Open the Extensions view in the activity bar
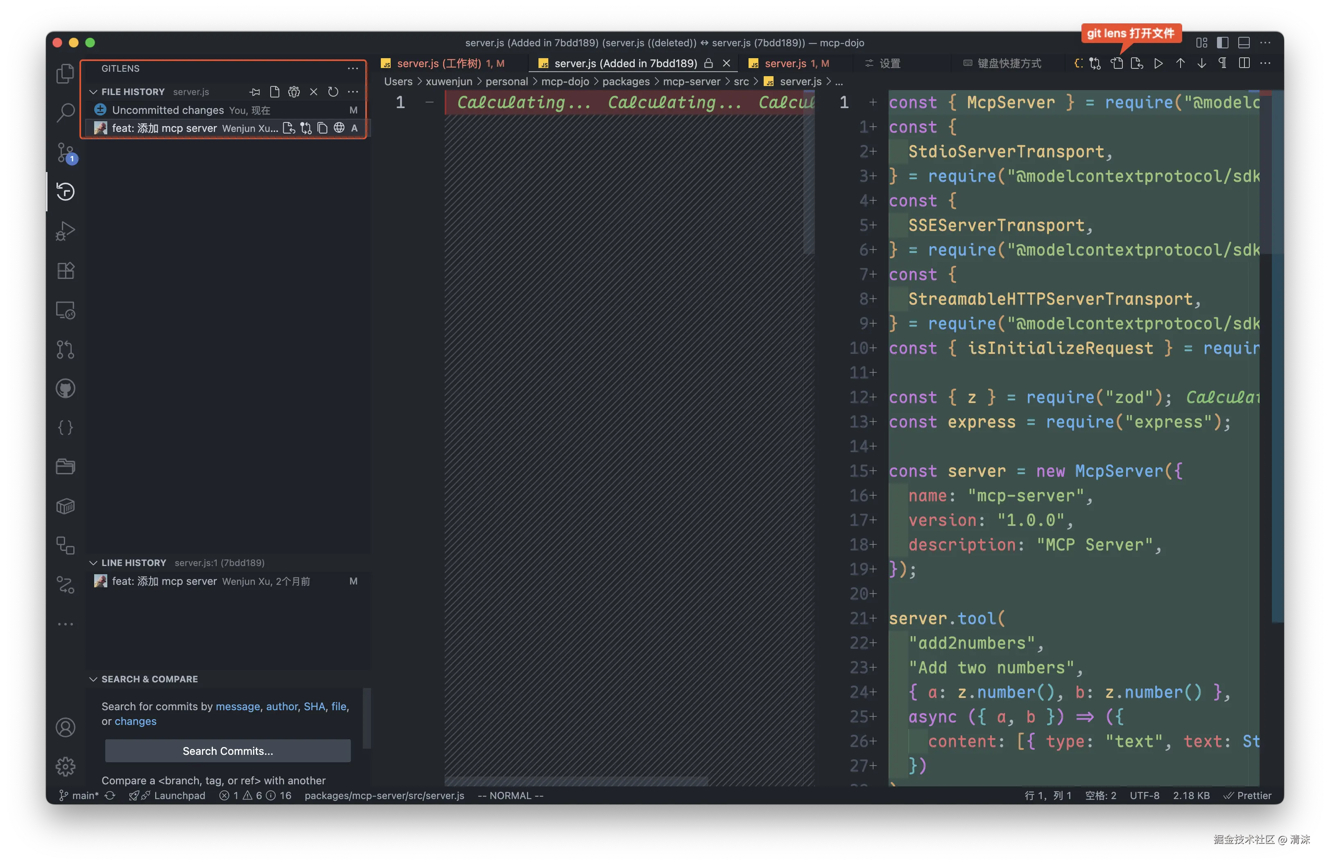 [66, 270]
